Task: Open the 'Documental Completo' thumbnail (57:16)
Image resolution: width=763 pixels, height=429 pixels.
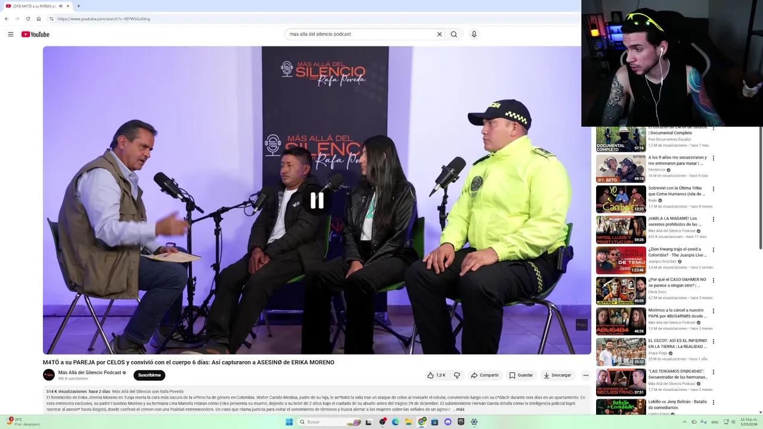Action: pyautogui.click(x=621, y=139)
